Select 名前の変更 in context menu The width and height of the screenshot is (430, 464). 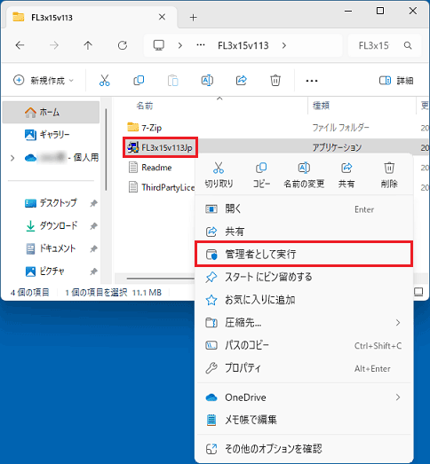point(304,175)
